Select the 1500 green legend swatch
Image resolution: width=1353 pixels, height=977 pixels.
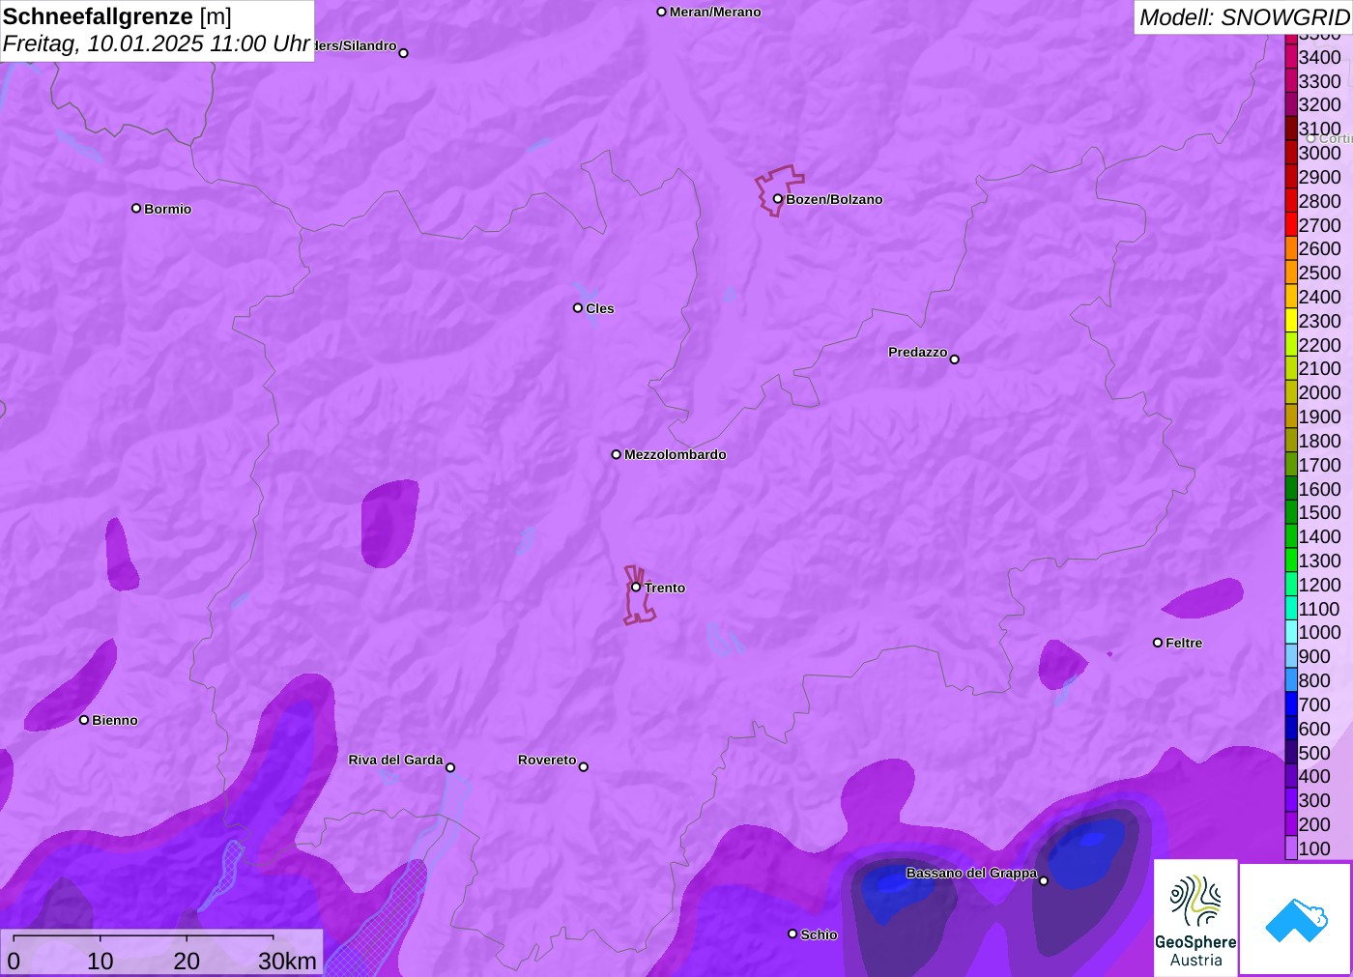(x=1291, y=512)
